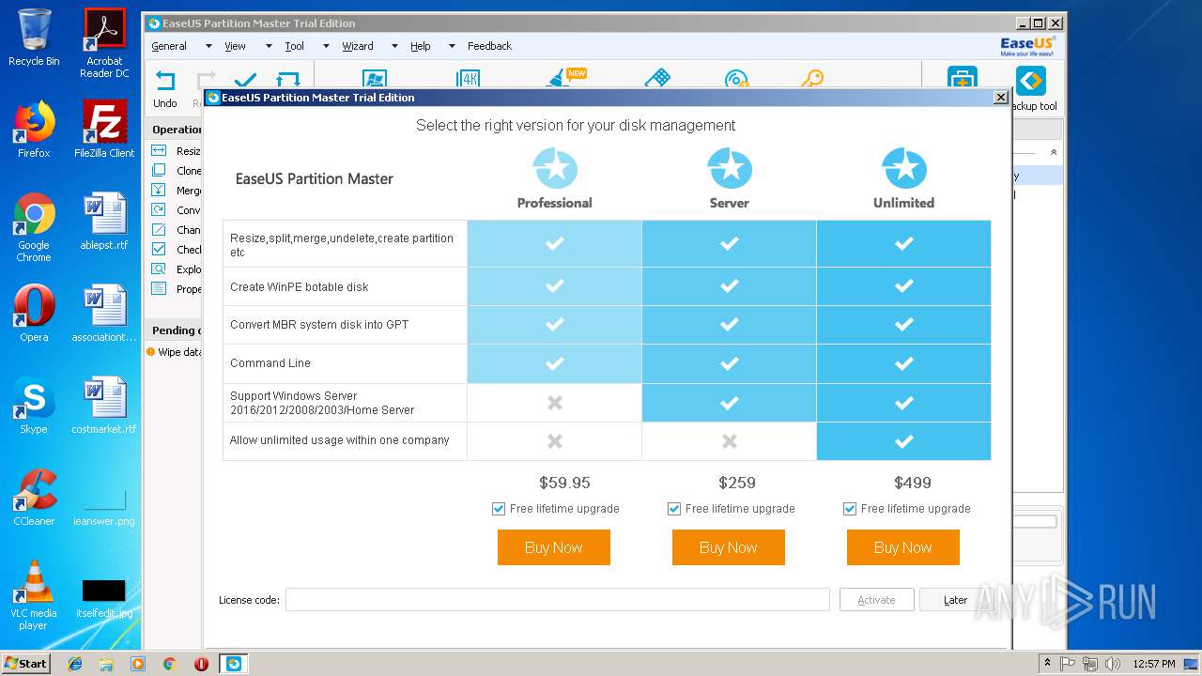This screenshot has width=1202, height=676.
Task: Click the Professional edition star icon
Action: 555,169
